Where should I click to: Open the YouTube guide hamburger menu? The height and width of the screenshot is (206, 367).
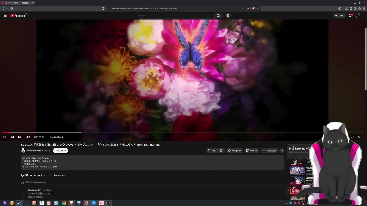click(5, 15)
